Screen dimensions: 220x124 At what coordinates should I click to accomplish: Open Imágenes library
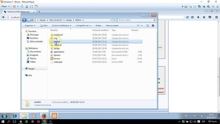[34, 55]
